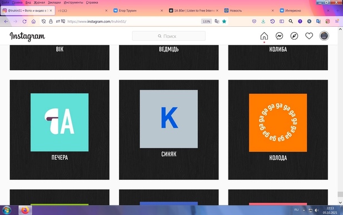Screen dimensions: 343x215
Task: Click the dark round extension icon
Action: tap(309, 21)
